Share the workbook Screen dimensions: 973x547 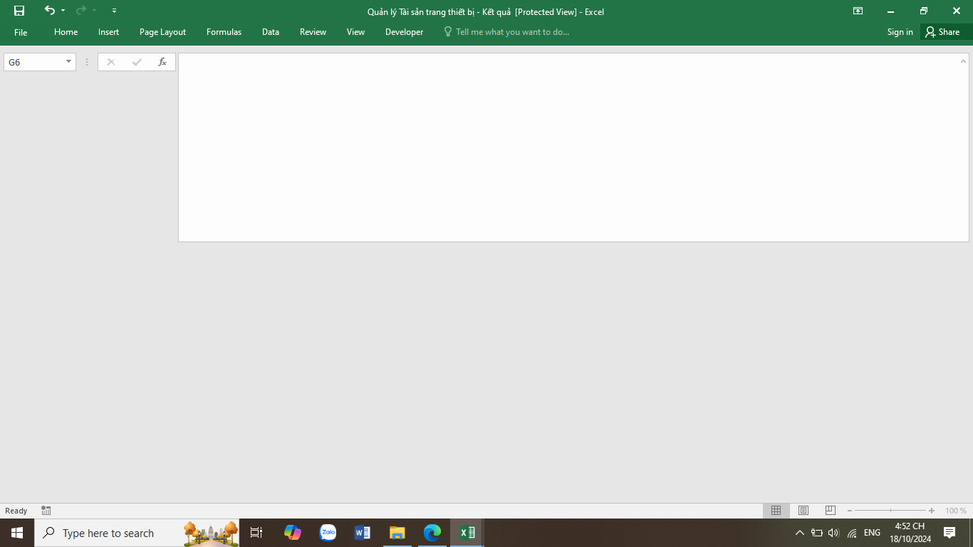point(942,32)
